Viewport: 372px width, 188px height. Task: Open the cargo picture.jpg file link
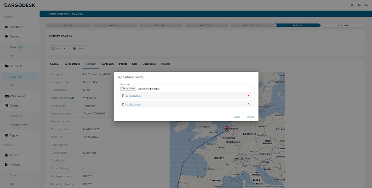coord(133,96)
